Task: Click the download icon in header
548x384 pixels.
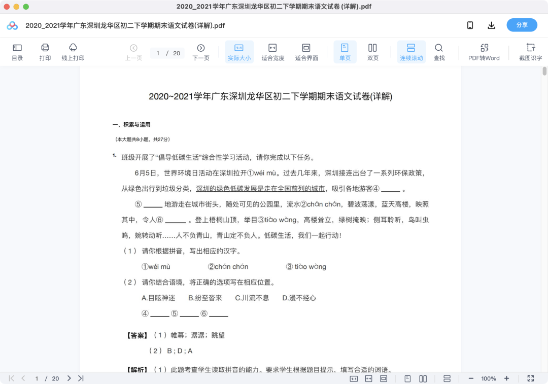Action: coord(491,25)
